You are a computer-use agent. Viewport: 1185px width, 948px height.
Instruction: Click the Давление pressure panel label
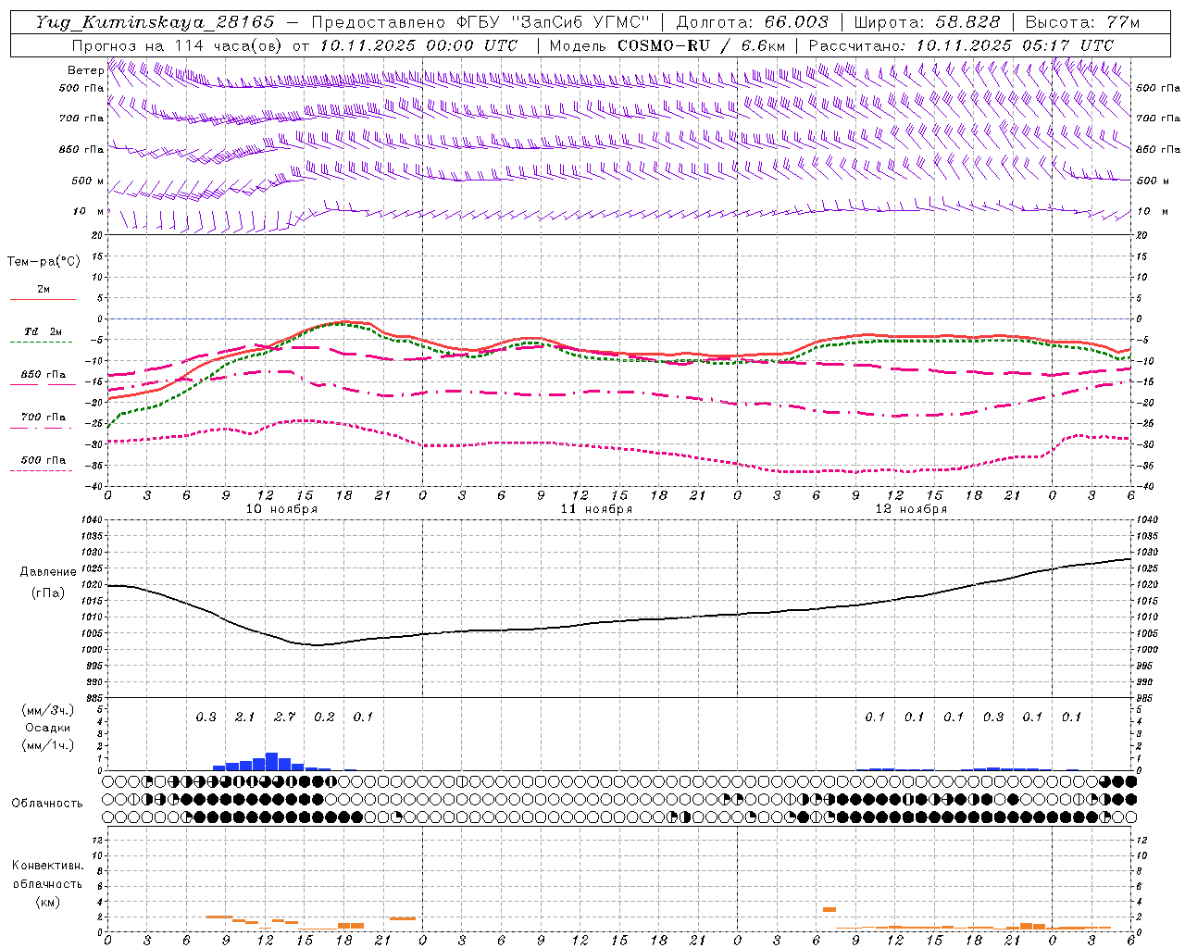pyautogui.click(x=48, y=572)
